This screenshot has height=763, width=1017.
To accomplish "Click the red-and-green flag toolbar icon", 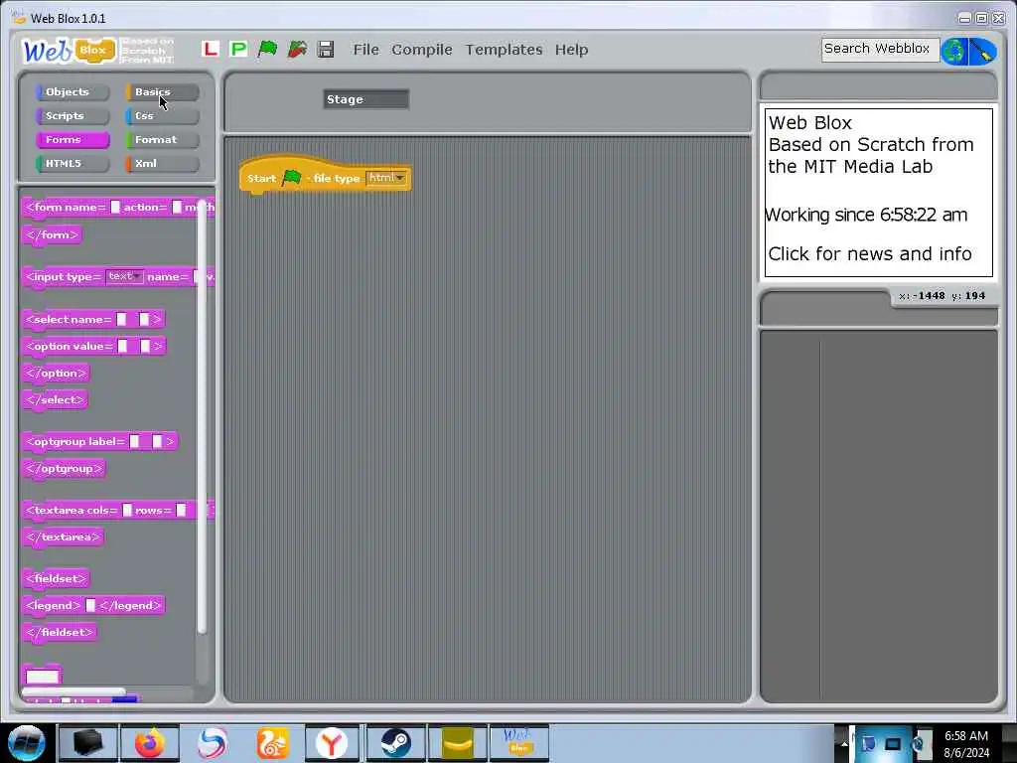I will pyautogui.click(x=297, y=50).
